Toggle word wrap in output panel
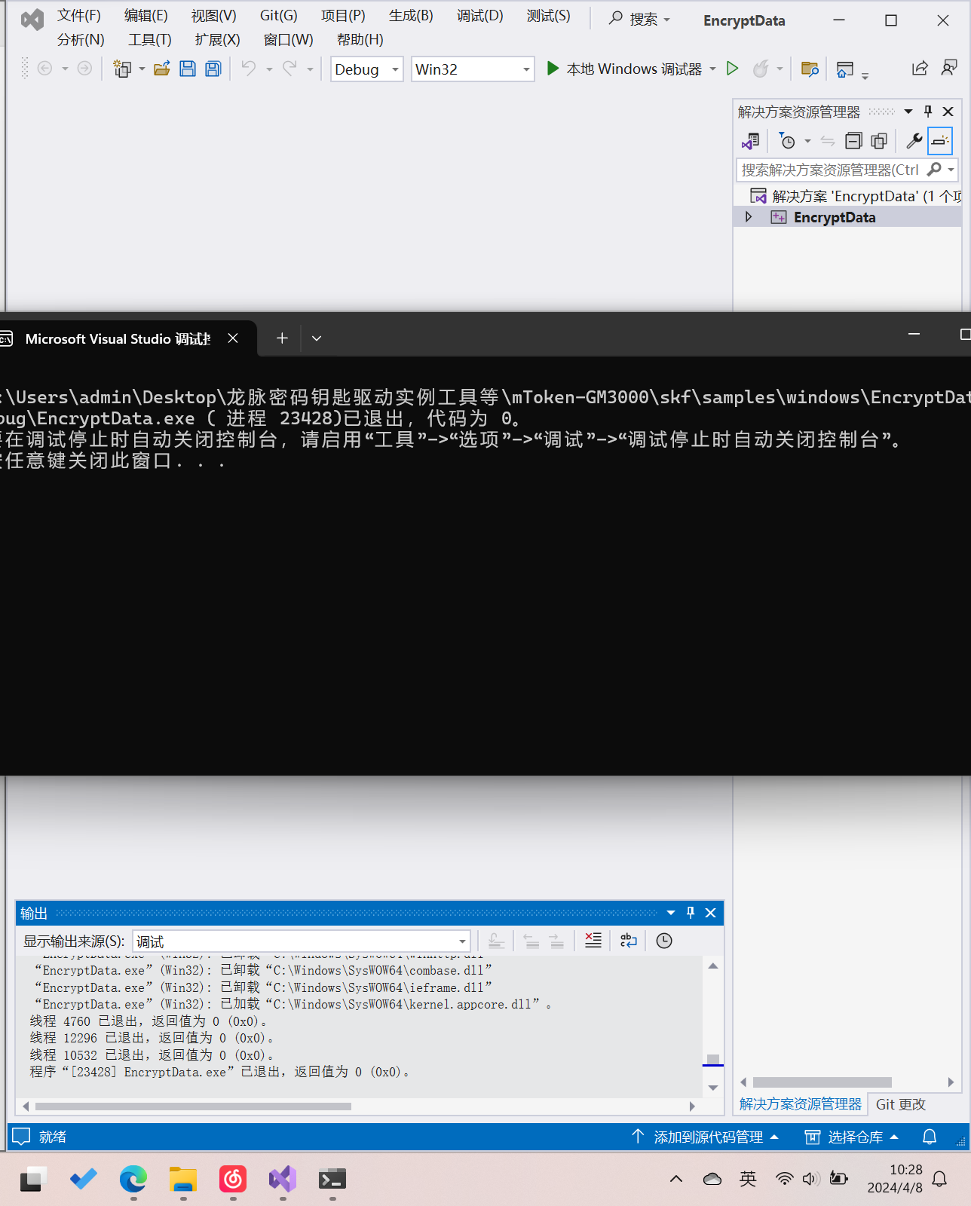The width and height of the screenshot is (971, 1206). tap(629, 940)
